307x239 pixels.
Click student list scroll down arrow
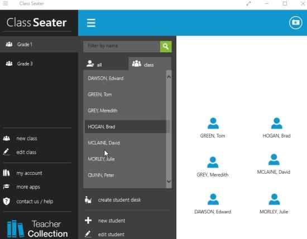(169, 181)
